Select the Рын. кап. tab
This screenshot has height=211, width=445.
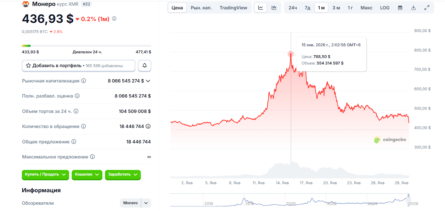(x=201, y=8)
